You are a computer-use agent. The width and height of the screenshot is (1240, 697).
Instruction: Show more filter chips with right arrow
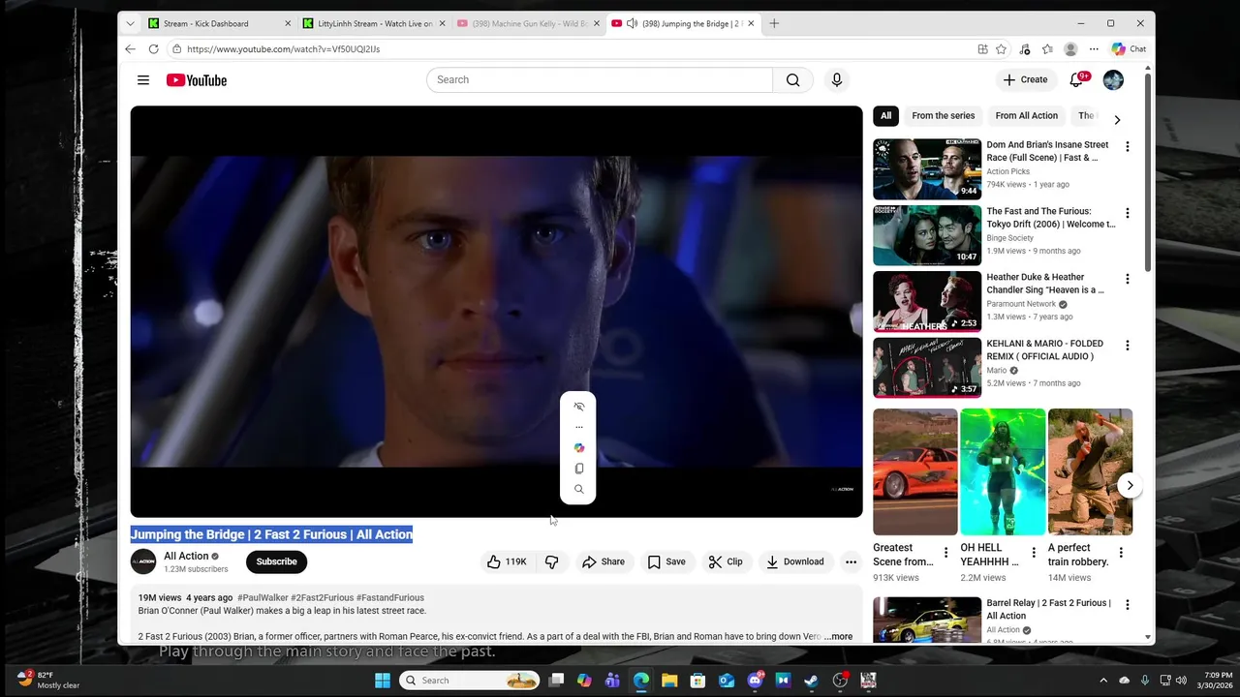1117,120
